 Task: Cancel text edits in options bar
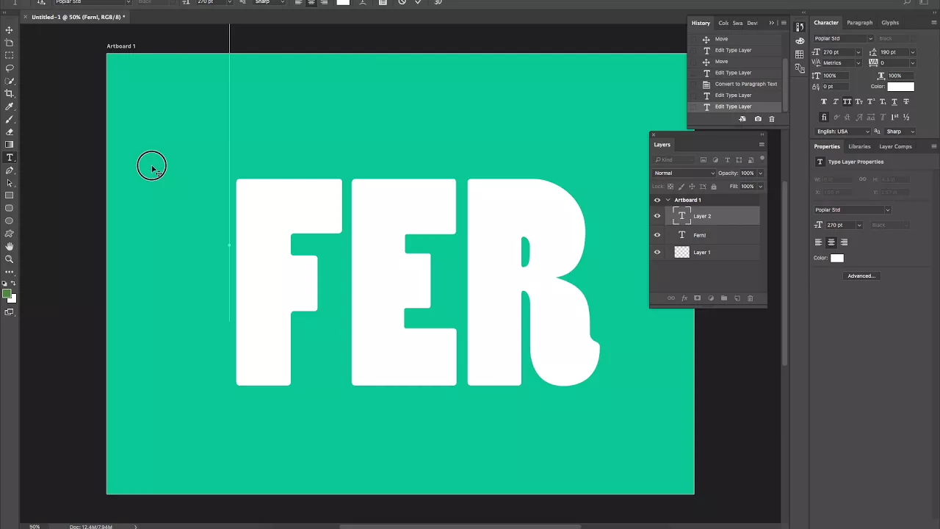(402, 2)
